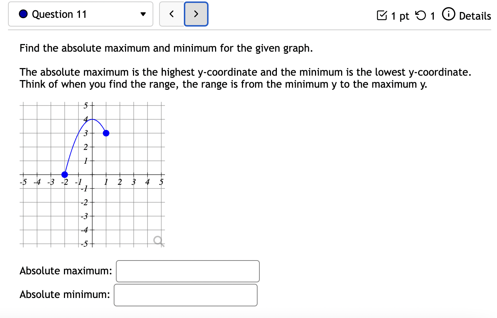
Task: Click the x-axis label "-5" on the graph
Action: tap(23, 182)
